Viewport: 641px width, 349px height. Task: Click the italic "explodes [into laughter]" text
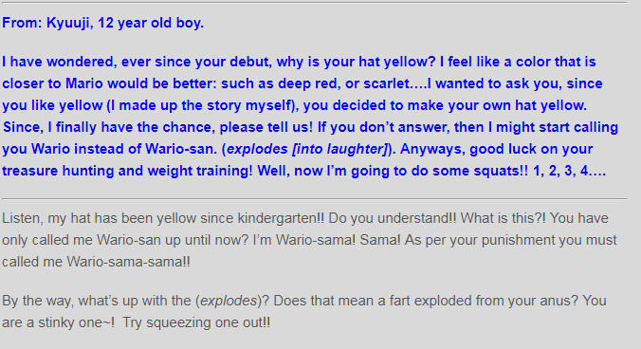[x=306, y=149]
